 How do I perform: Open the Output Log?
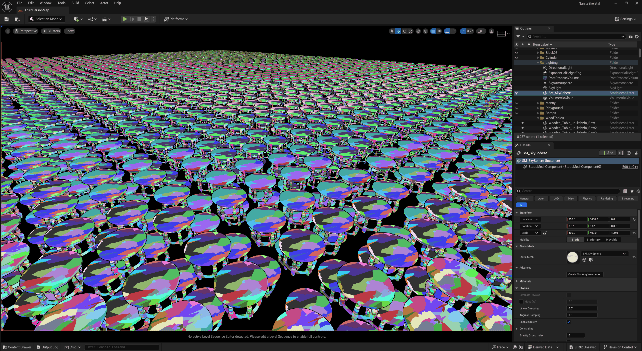coord(48,347)
